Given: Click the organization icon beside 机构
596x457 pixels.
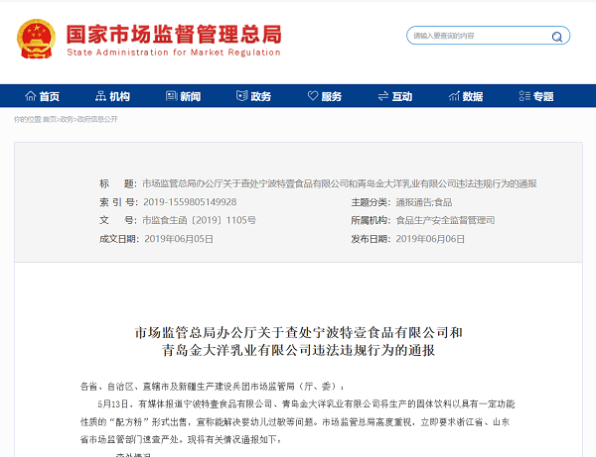Looking at the screenshot, I should (100, 96).
